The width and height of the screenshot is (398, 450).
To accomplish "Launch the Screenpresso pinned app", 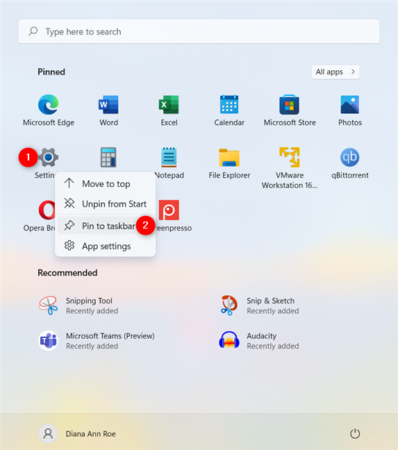I will 169,210.
